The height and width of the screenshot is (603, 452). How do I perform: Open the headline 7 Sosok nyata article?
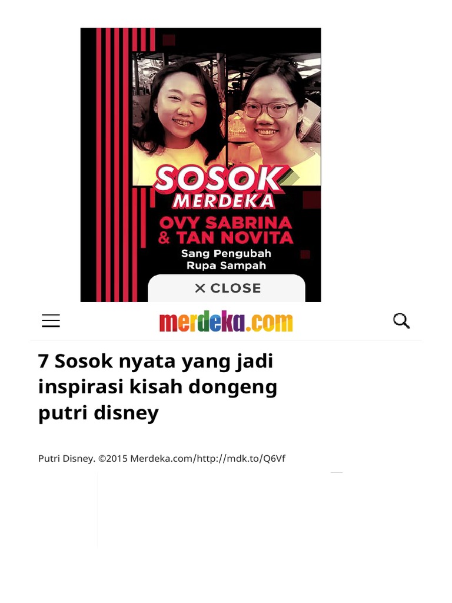pos(158,387)
